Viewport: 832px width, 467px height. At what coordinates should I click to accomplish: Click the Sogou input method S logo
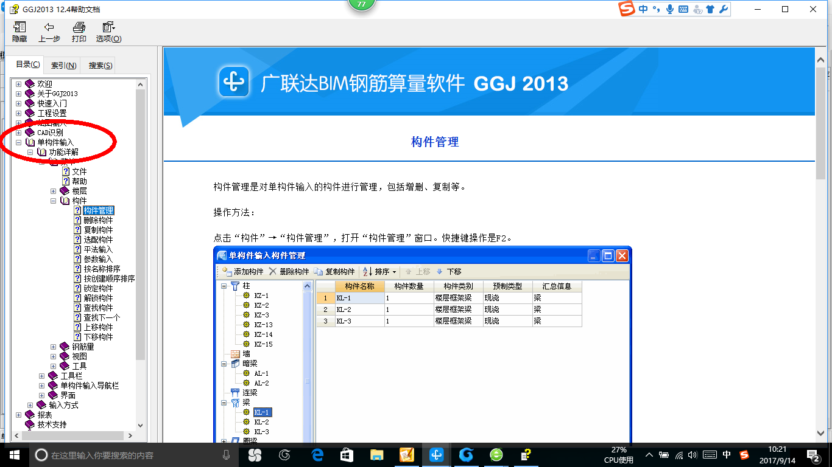(x=627, y=9)
